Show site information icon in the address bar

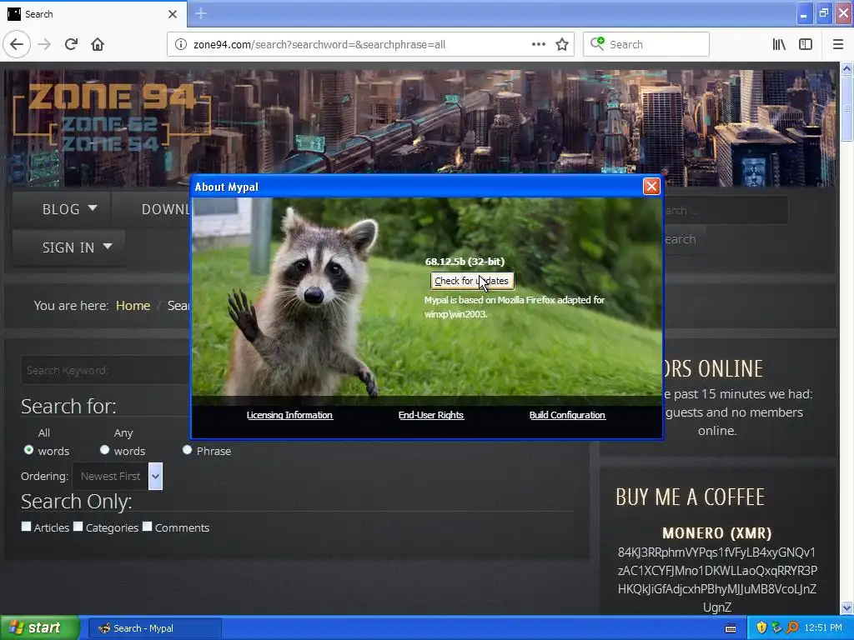click(x=180, y=44)
